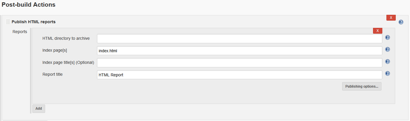Image resolution: width=410 pixels, height=121 pixels.
Task: Focus the HTML directory to archive field
Action: click(x=239, y=39)
